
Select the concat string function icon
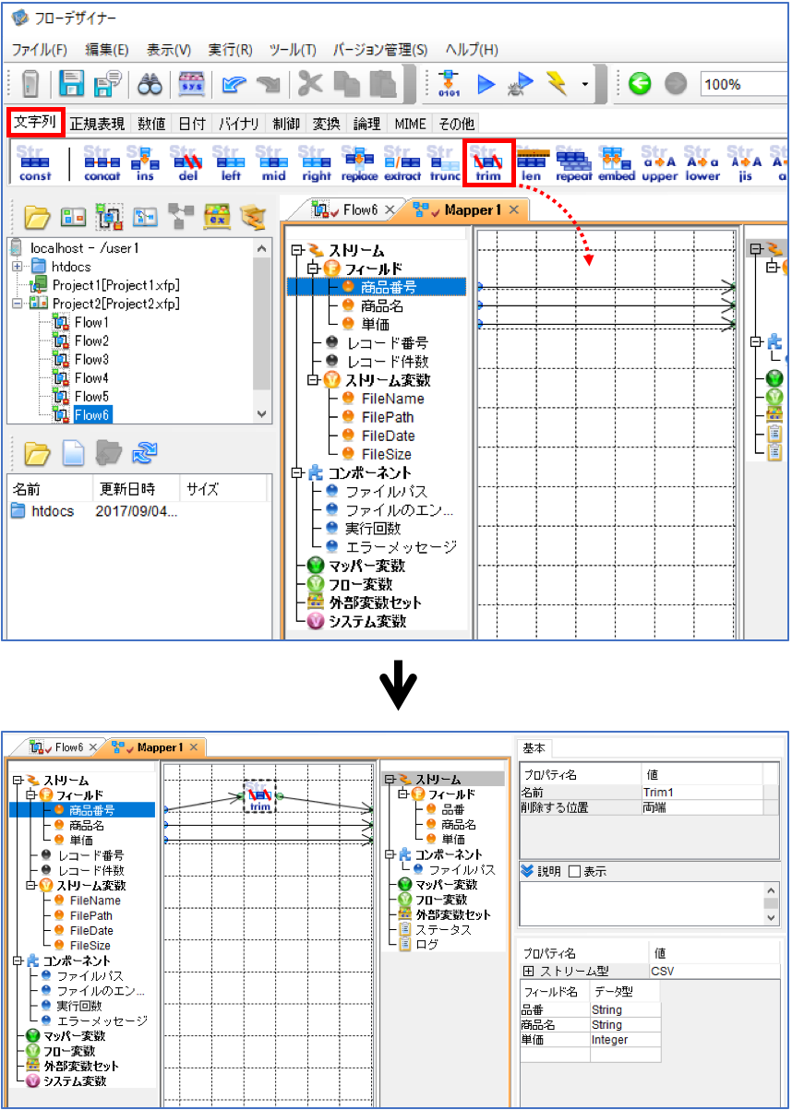point(102,162)
